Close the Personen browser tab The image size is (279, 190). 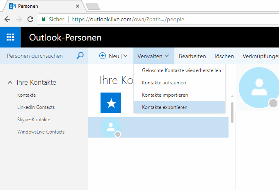pyautogui.click(x=78, y=6)
